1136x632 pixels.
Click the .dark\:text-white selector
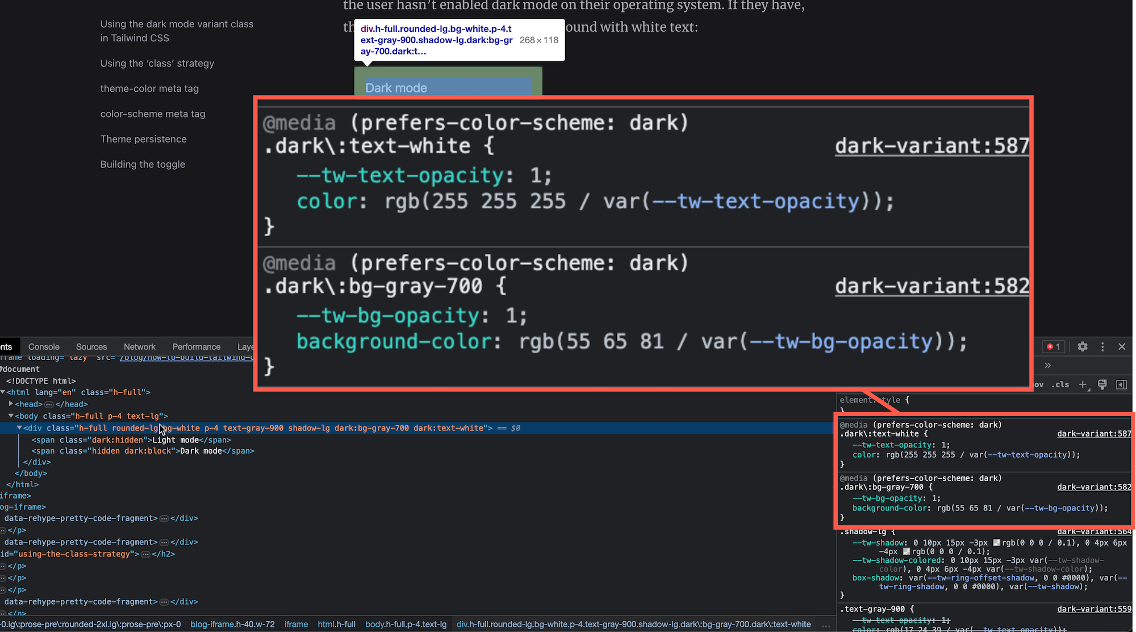point(879,434)
